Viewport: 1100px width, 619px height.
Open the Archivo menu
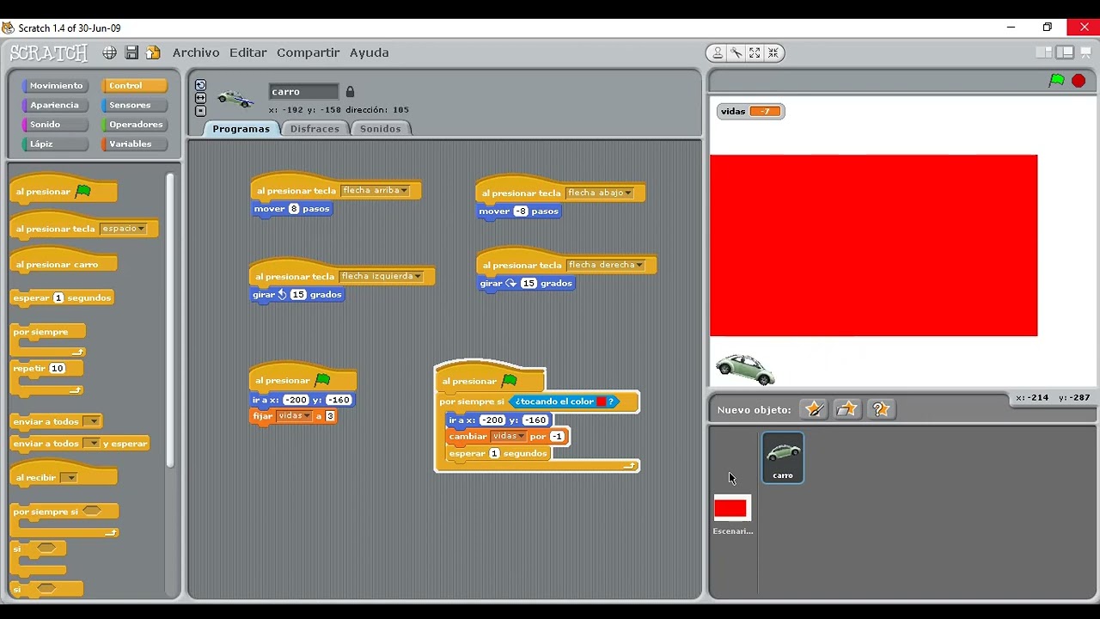(196, 52)
